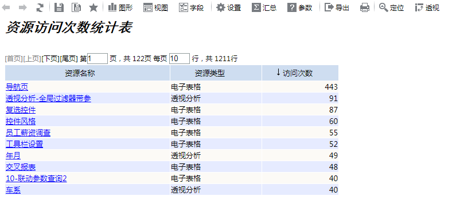Click the 定位 locate tool
The image size is (460, 220).
point(391,7)
